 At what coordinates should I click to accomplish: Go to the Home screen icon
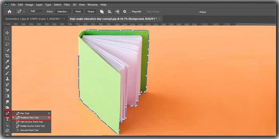[x=9, y=12]
